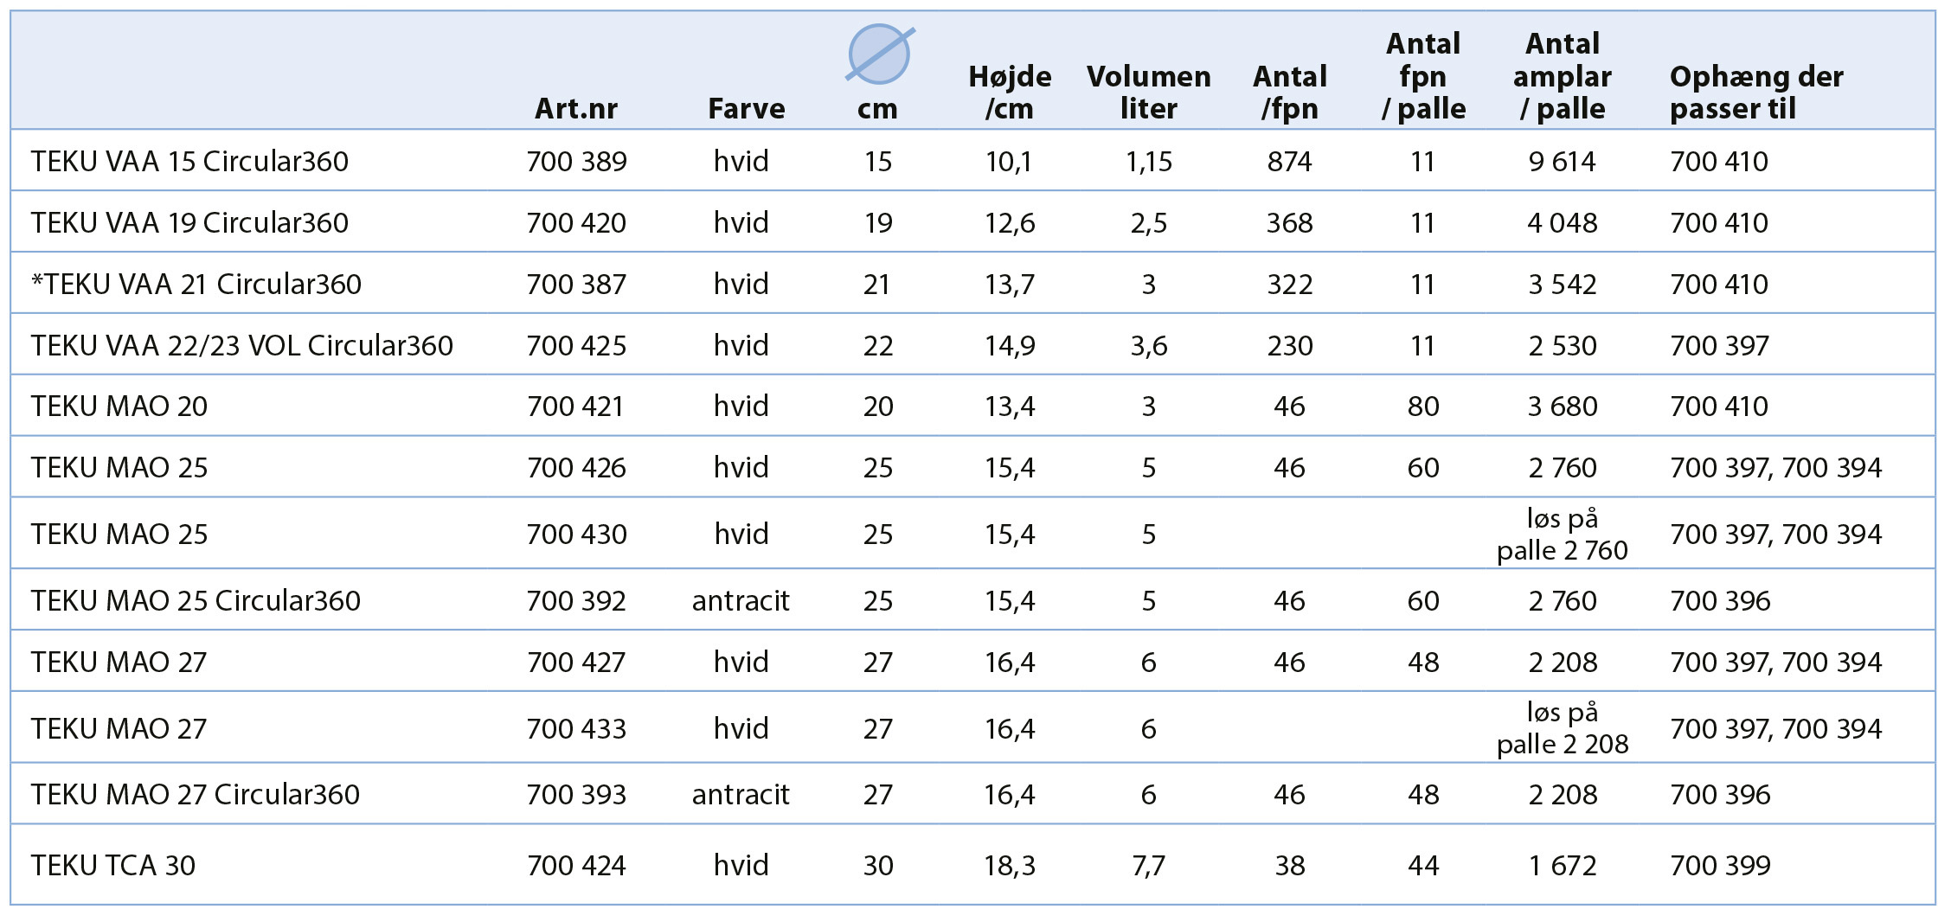Click the Ophæng der passer til header

point(1755,93)
